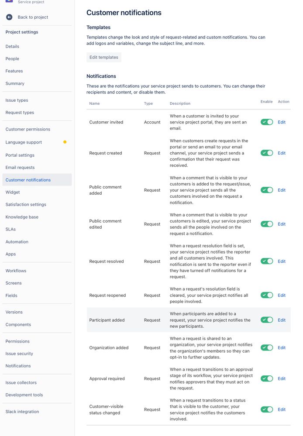Open the Slack integration page

(22, 412)
